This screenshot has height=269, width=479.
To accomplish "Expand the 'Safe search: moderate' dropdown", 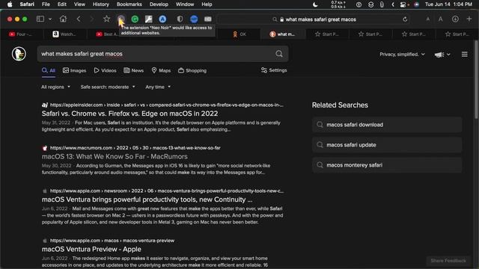I will 108,87.
